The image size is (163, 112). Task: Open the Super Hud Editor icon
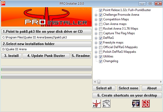[136, 104]
